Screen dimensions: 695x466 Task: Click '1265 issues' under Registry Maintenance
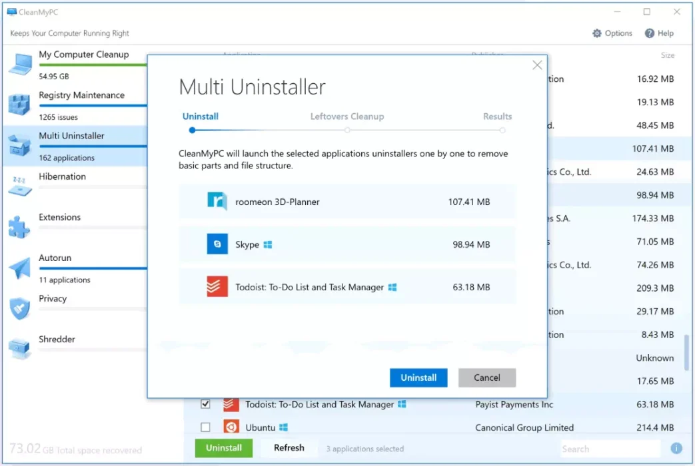[x=58, y=117]
